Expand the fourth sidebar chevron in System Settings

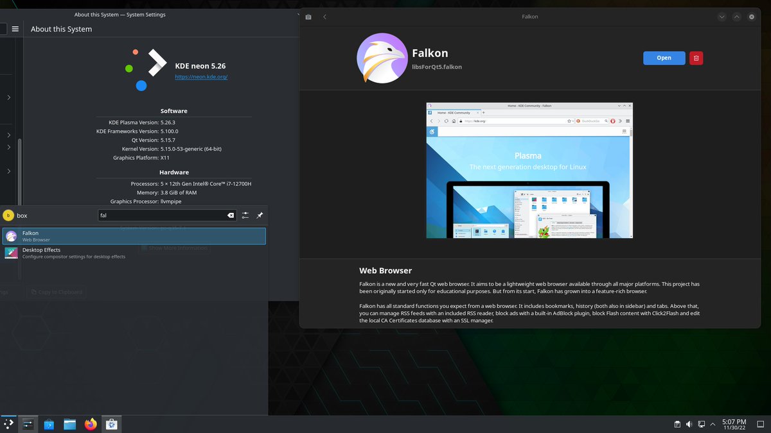point(9,171)
